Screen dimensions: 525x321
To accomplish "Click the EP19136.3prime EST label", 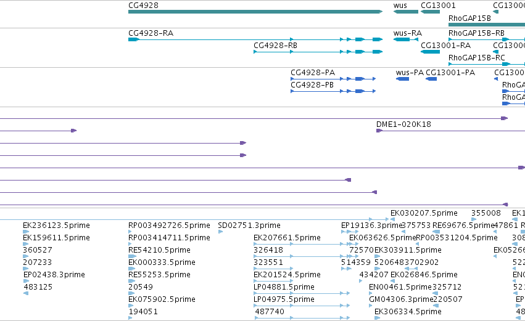I will [x=371, y=226].
